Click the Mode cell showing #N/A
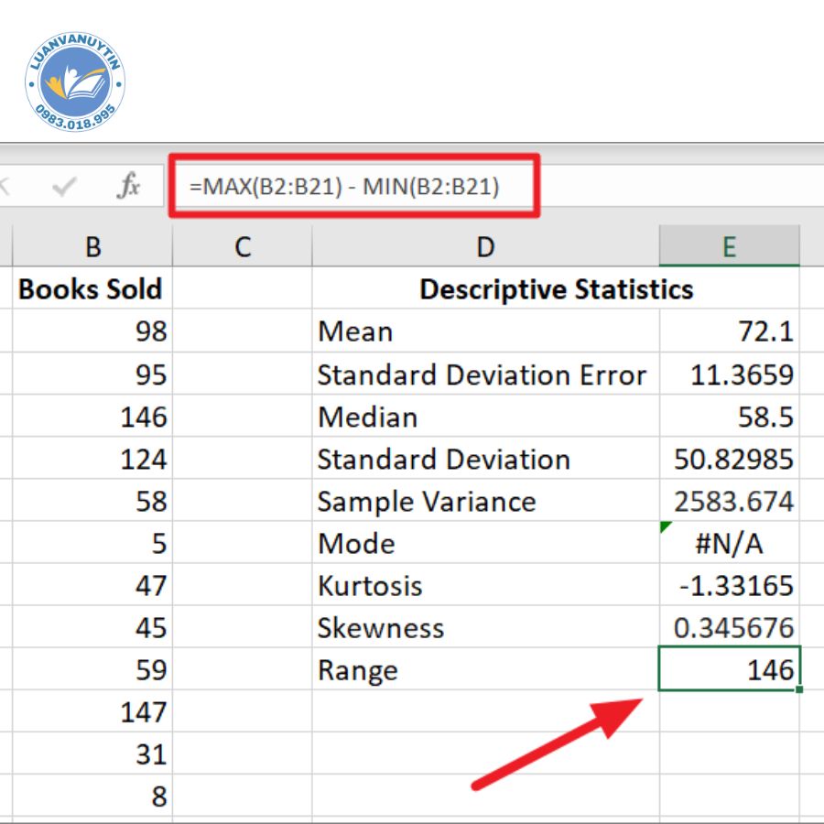824x824 pixels. tap(729, 544)
